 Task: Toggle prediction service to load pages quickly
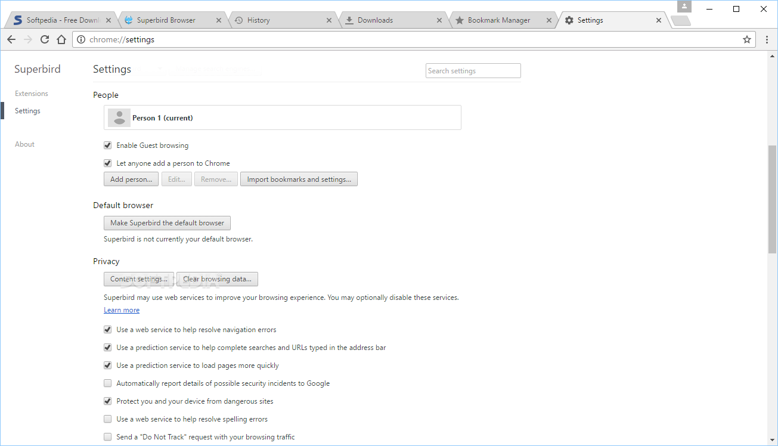107,365
